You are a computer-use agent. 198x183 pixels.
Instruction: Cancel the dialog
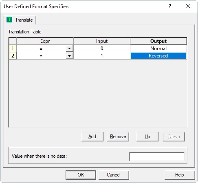114,175
